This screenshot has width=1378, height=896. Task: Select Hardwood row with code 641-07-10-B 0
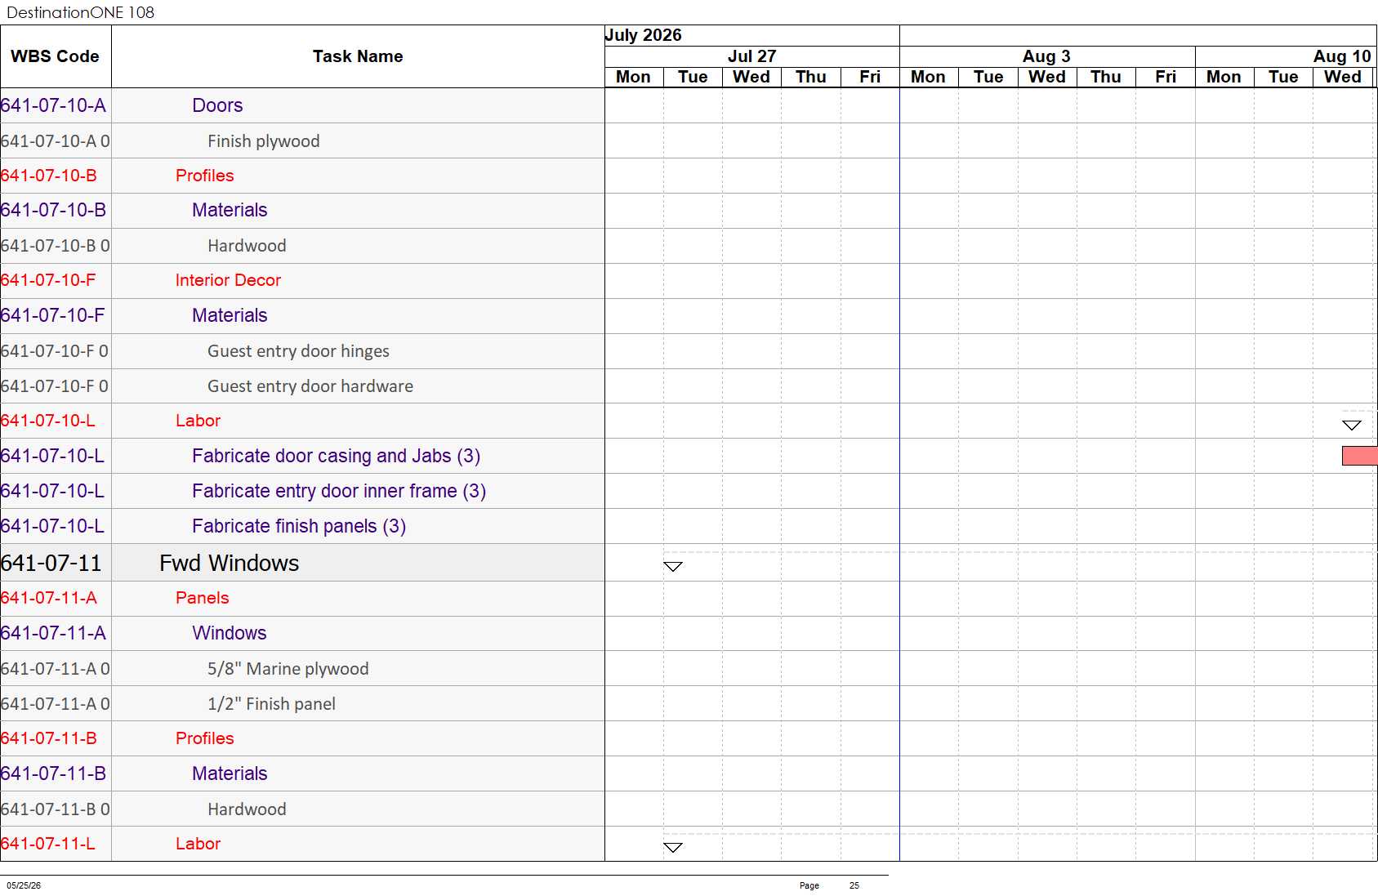(247, 246)
